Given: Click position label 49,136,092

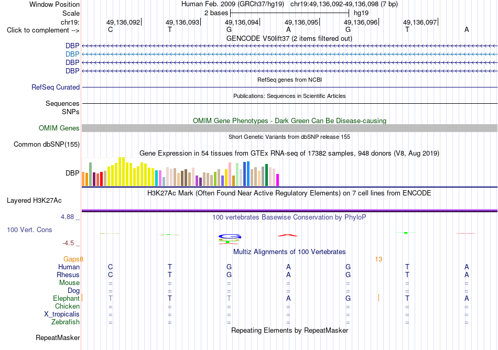Looking at the screenshot, I should 123,22.
